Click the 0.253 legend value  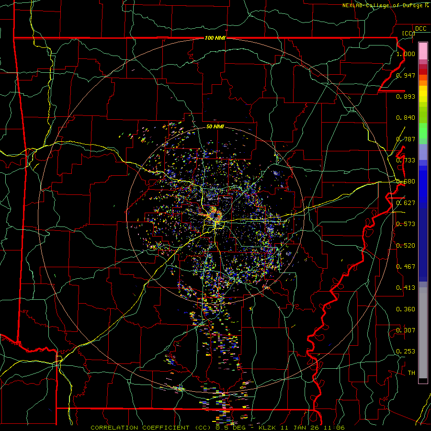pyautogui.click(x=406, y=352)
